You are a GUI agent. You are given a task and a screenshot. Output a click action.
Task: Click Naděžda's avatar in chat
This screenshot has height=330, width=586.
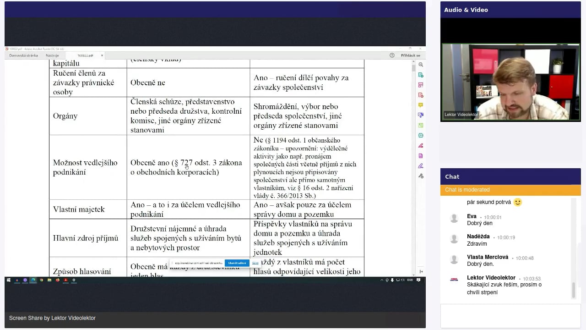(454, 239)
